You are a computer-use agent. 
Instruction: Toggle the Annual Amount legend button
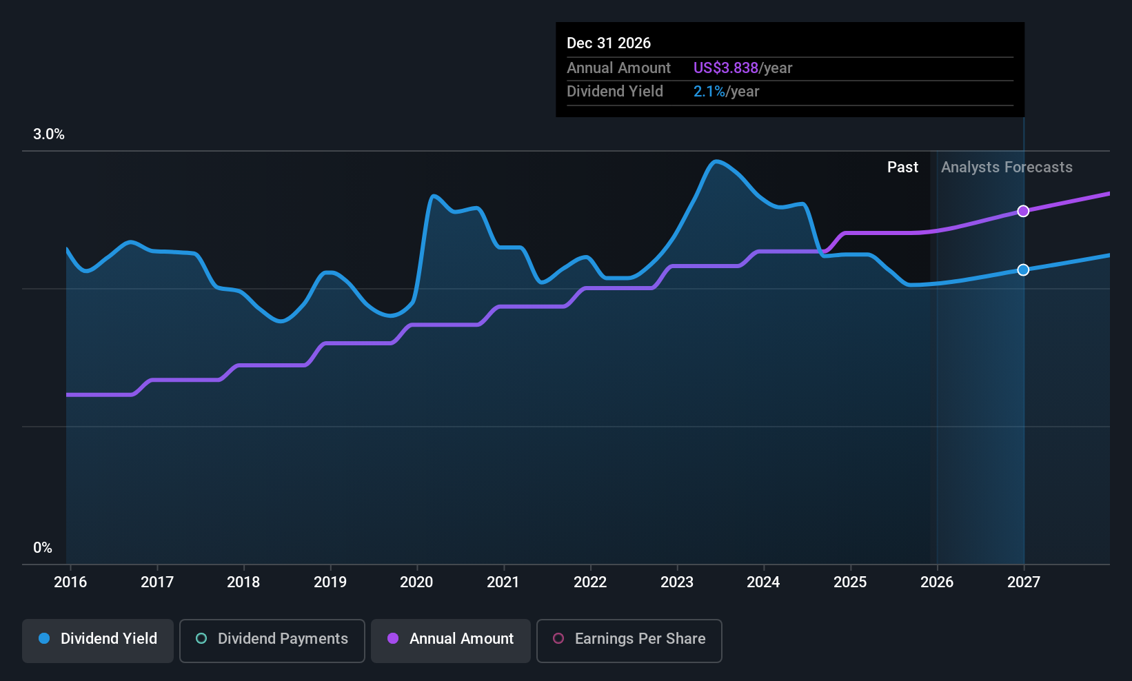click(x=451, y=640)
